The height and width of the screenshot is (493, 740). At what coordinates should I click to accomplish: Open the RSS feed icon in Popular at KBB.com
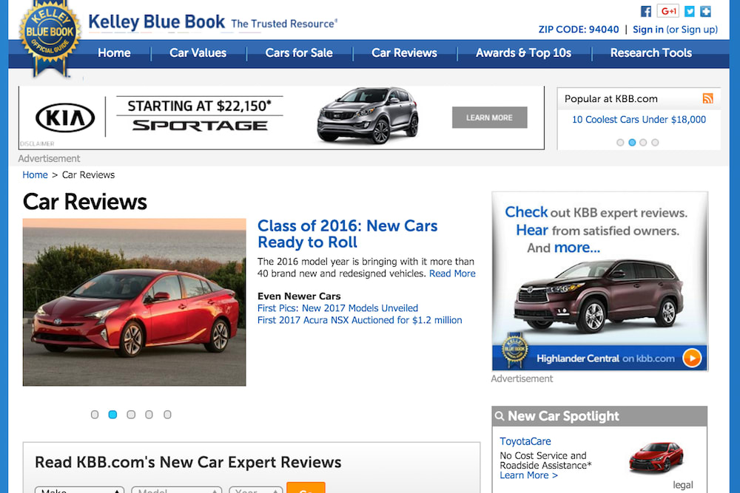[x=707, y=98]
